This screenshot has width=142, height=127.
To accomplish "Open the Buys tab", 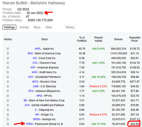I will click(x=37, y=27).
